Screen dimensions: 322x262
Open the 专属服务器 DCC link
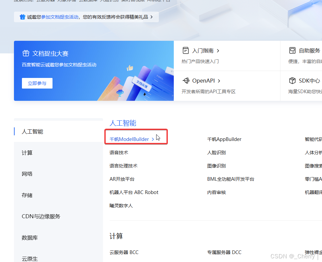pyautogui.click(x=224, y=252)
